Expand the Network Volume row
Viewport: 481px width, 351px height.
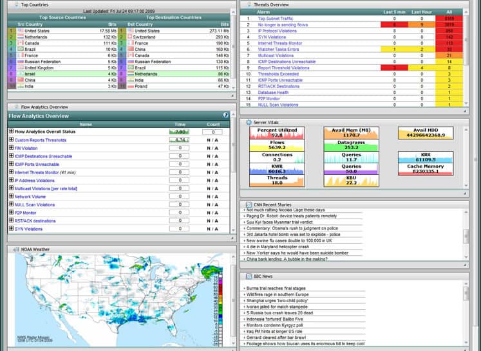click(12, 196)
